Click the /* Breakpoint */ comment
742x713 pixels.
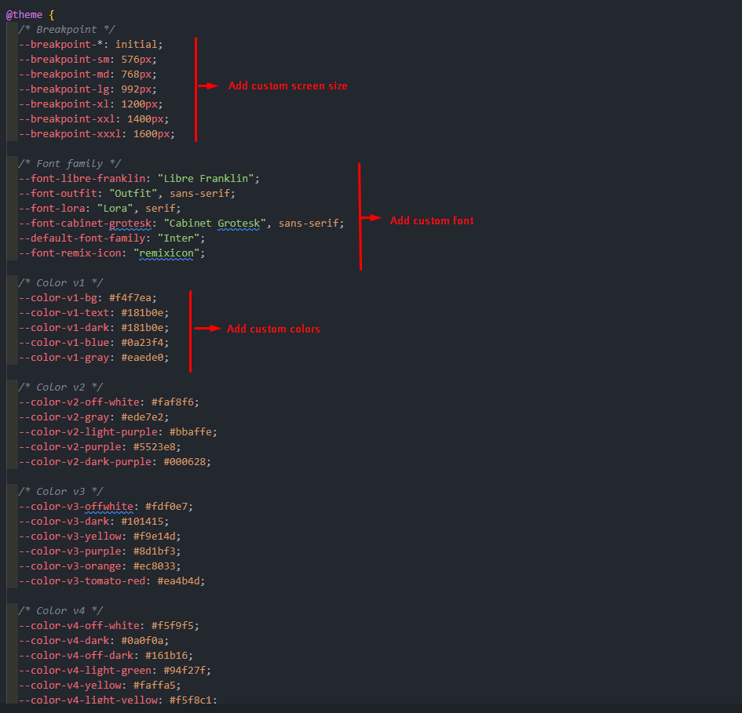65,29
